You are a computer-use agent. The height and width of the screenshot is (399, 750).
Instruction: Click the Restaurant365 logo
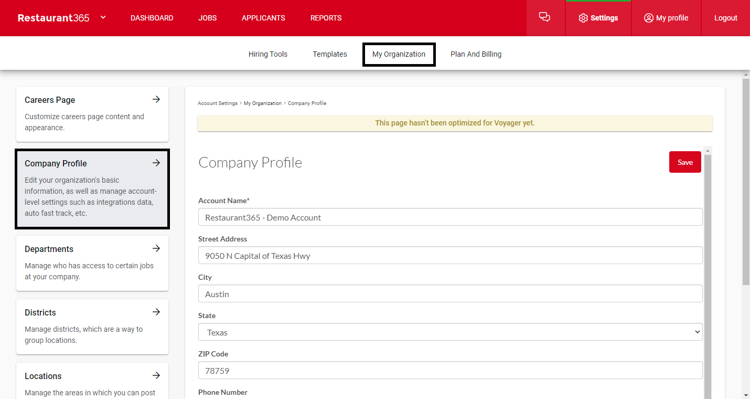tap(53, 18)
